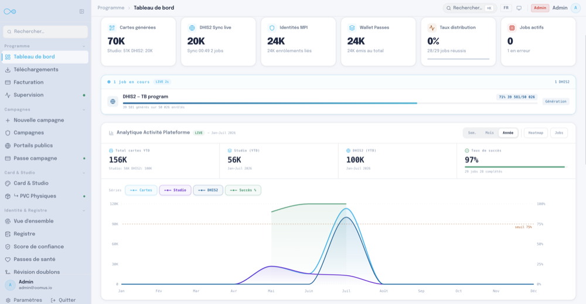Click the Génération status badge

(x=556, y=101)
